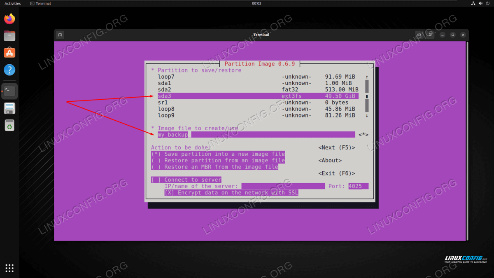Image resolution: width=494 pixels, height=278 pixels.
Task: Click the partition list scroll down arrow
Action: point(367,116)
